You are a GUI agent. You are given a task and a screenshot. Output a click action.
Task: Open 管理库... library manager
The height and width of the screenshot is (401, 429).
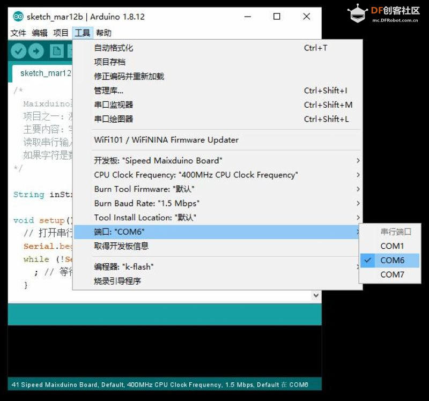(x=218, y=91)
